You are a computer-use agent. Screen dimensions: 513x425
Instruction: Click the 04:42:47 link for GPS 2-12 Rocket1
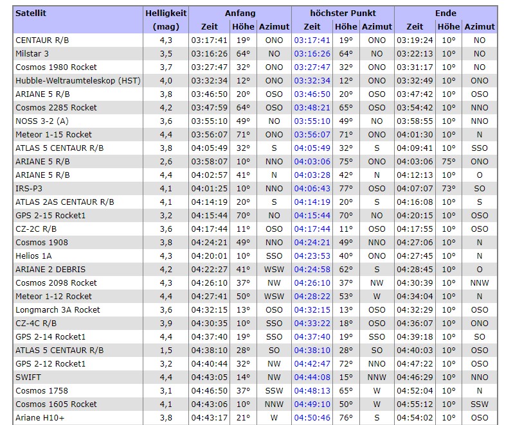[x=312, y=364]
